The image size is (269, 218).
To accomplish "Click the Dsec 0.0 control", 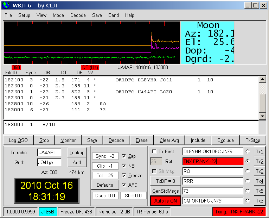I will [105, 195].
